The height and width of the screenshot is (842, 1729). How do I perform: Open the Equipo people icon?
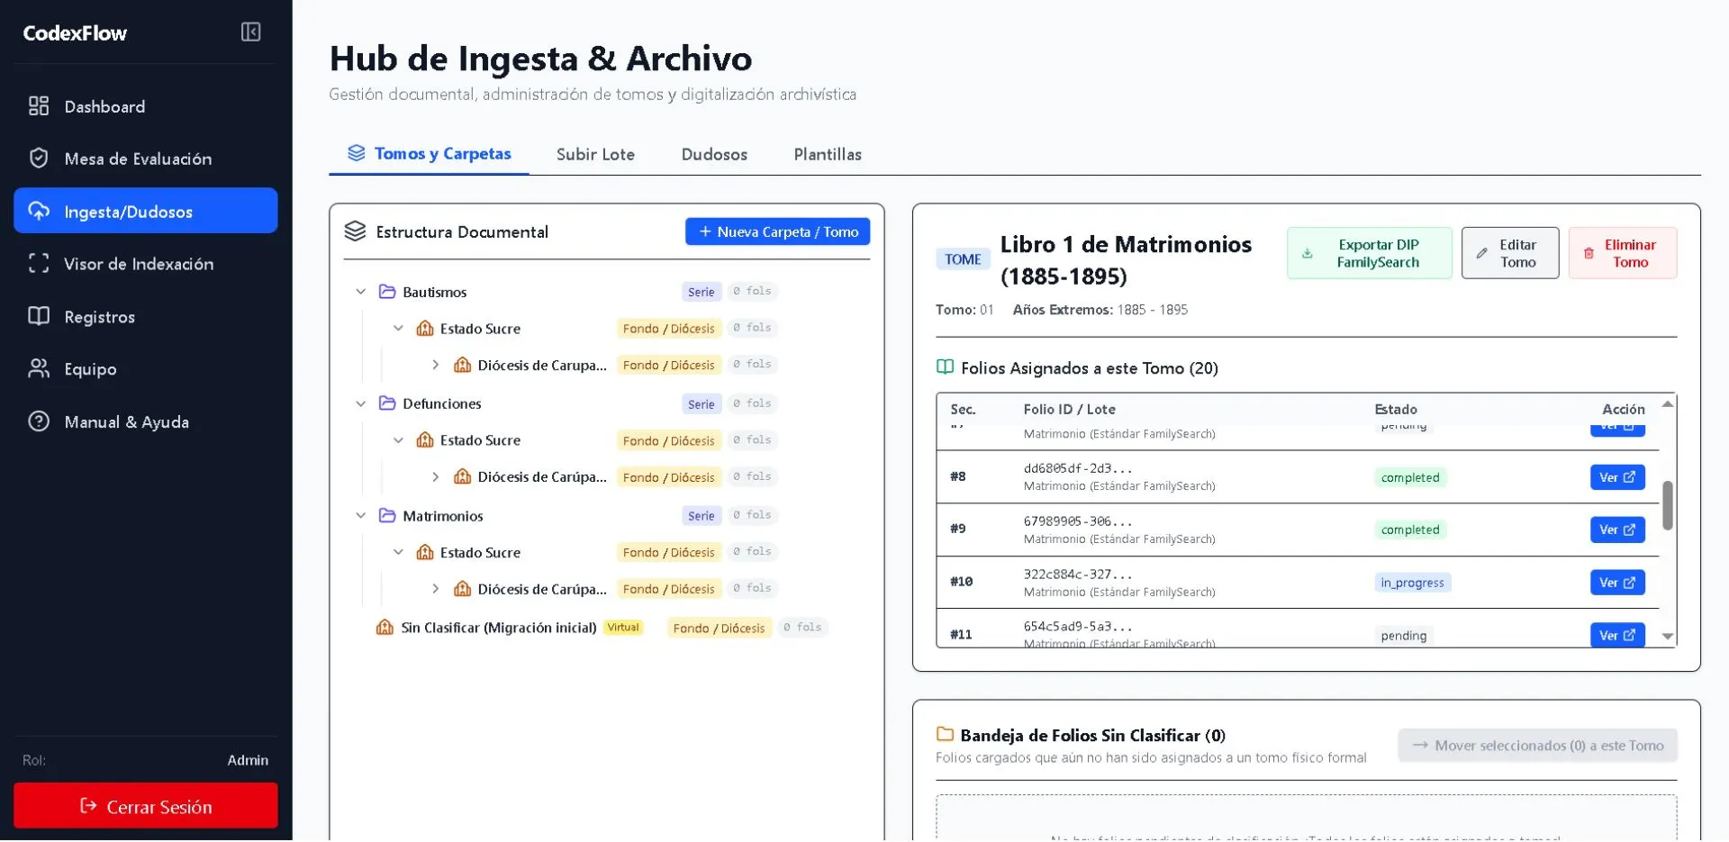[39, 369]
